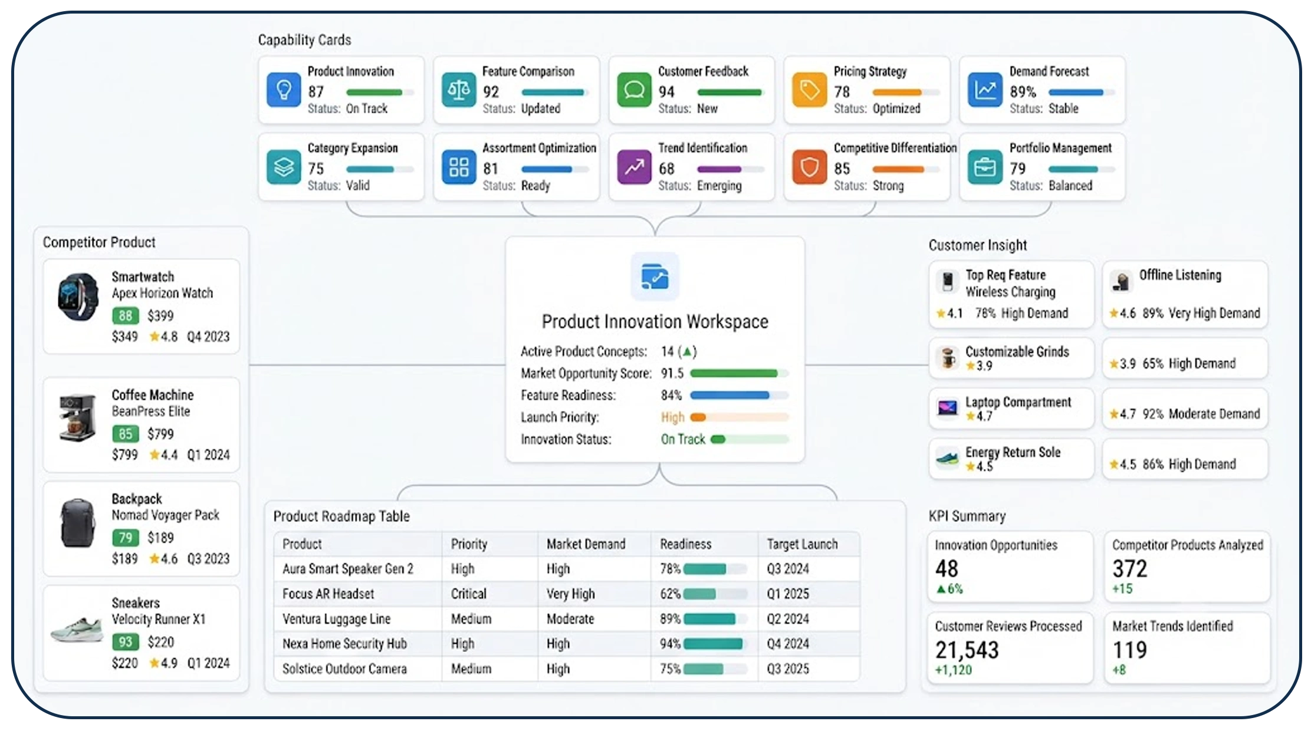Click the Trend Identification Emerging status

tap(719, 186)
